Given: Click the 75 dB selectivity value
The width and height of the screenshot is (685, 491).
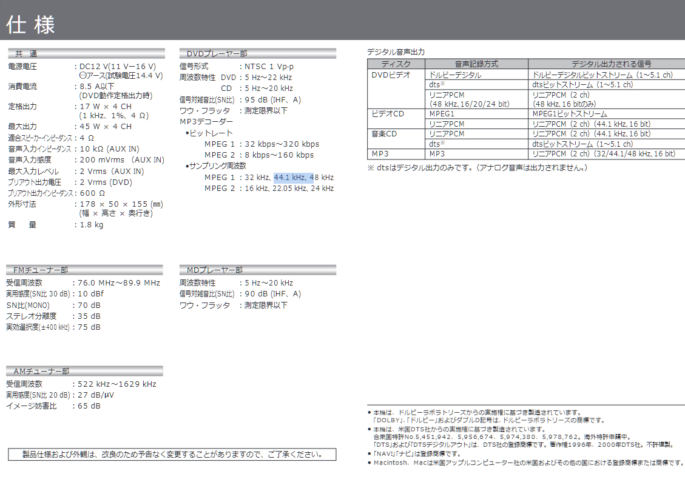Looking at the screenshot, I should tap(89, 327).
